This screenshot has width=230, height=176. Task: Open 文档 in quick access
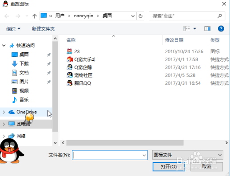(x=24, y=73)
